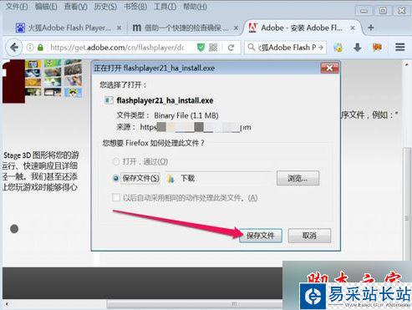Click the colorful toolbar icon left of downloads
This screenshot has width=412, height=310.
pyautogui.click(x=338, y=48)
